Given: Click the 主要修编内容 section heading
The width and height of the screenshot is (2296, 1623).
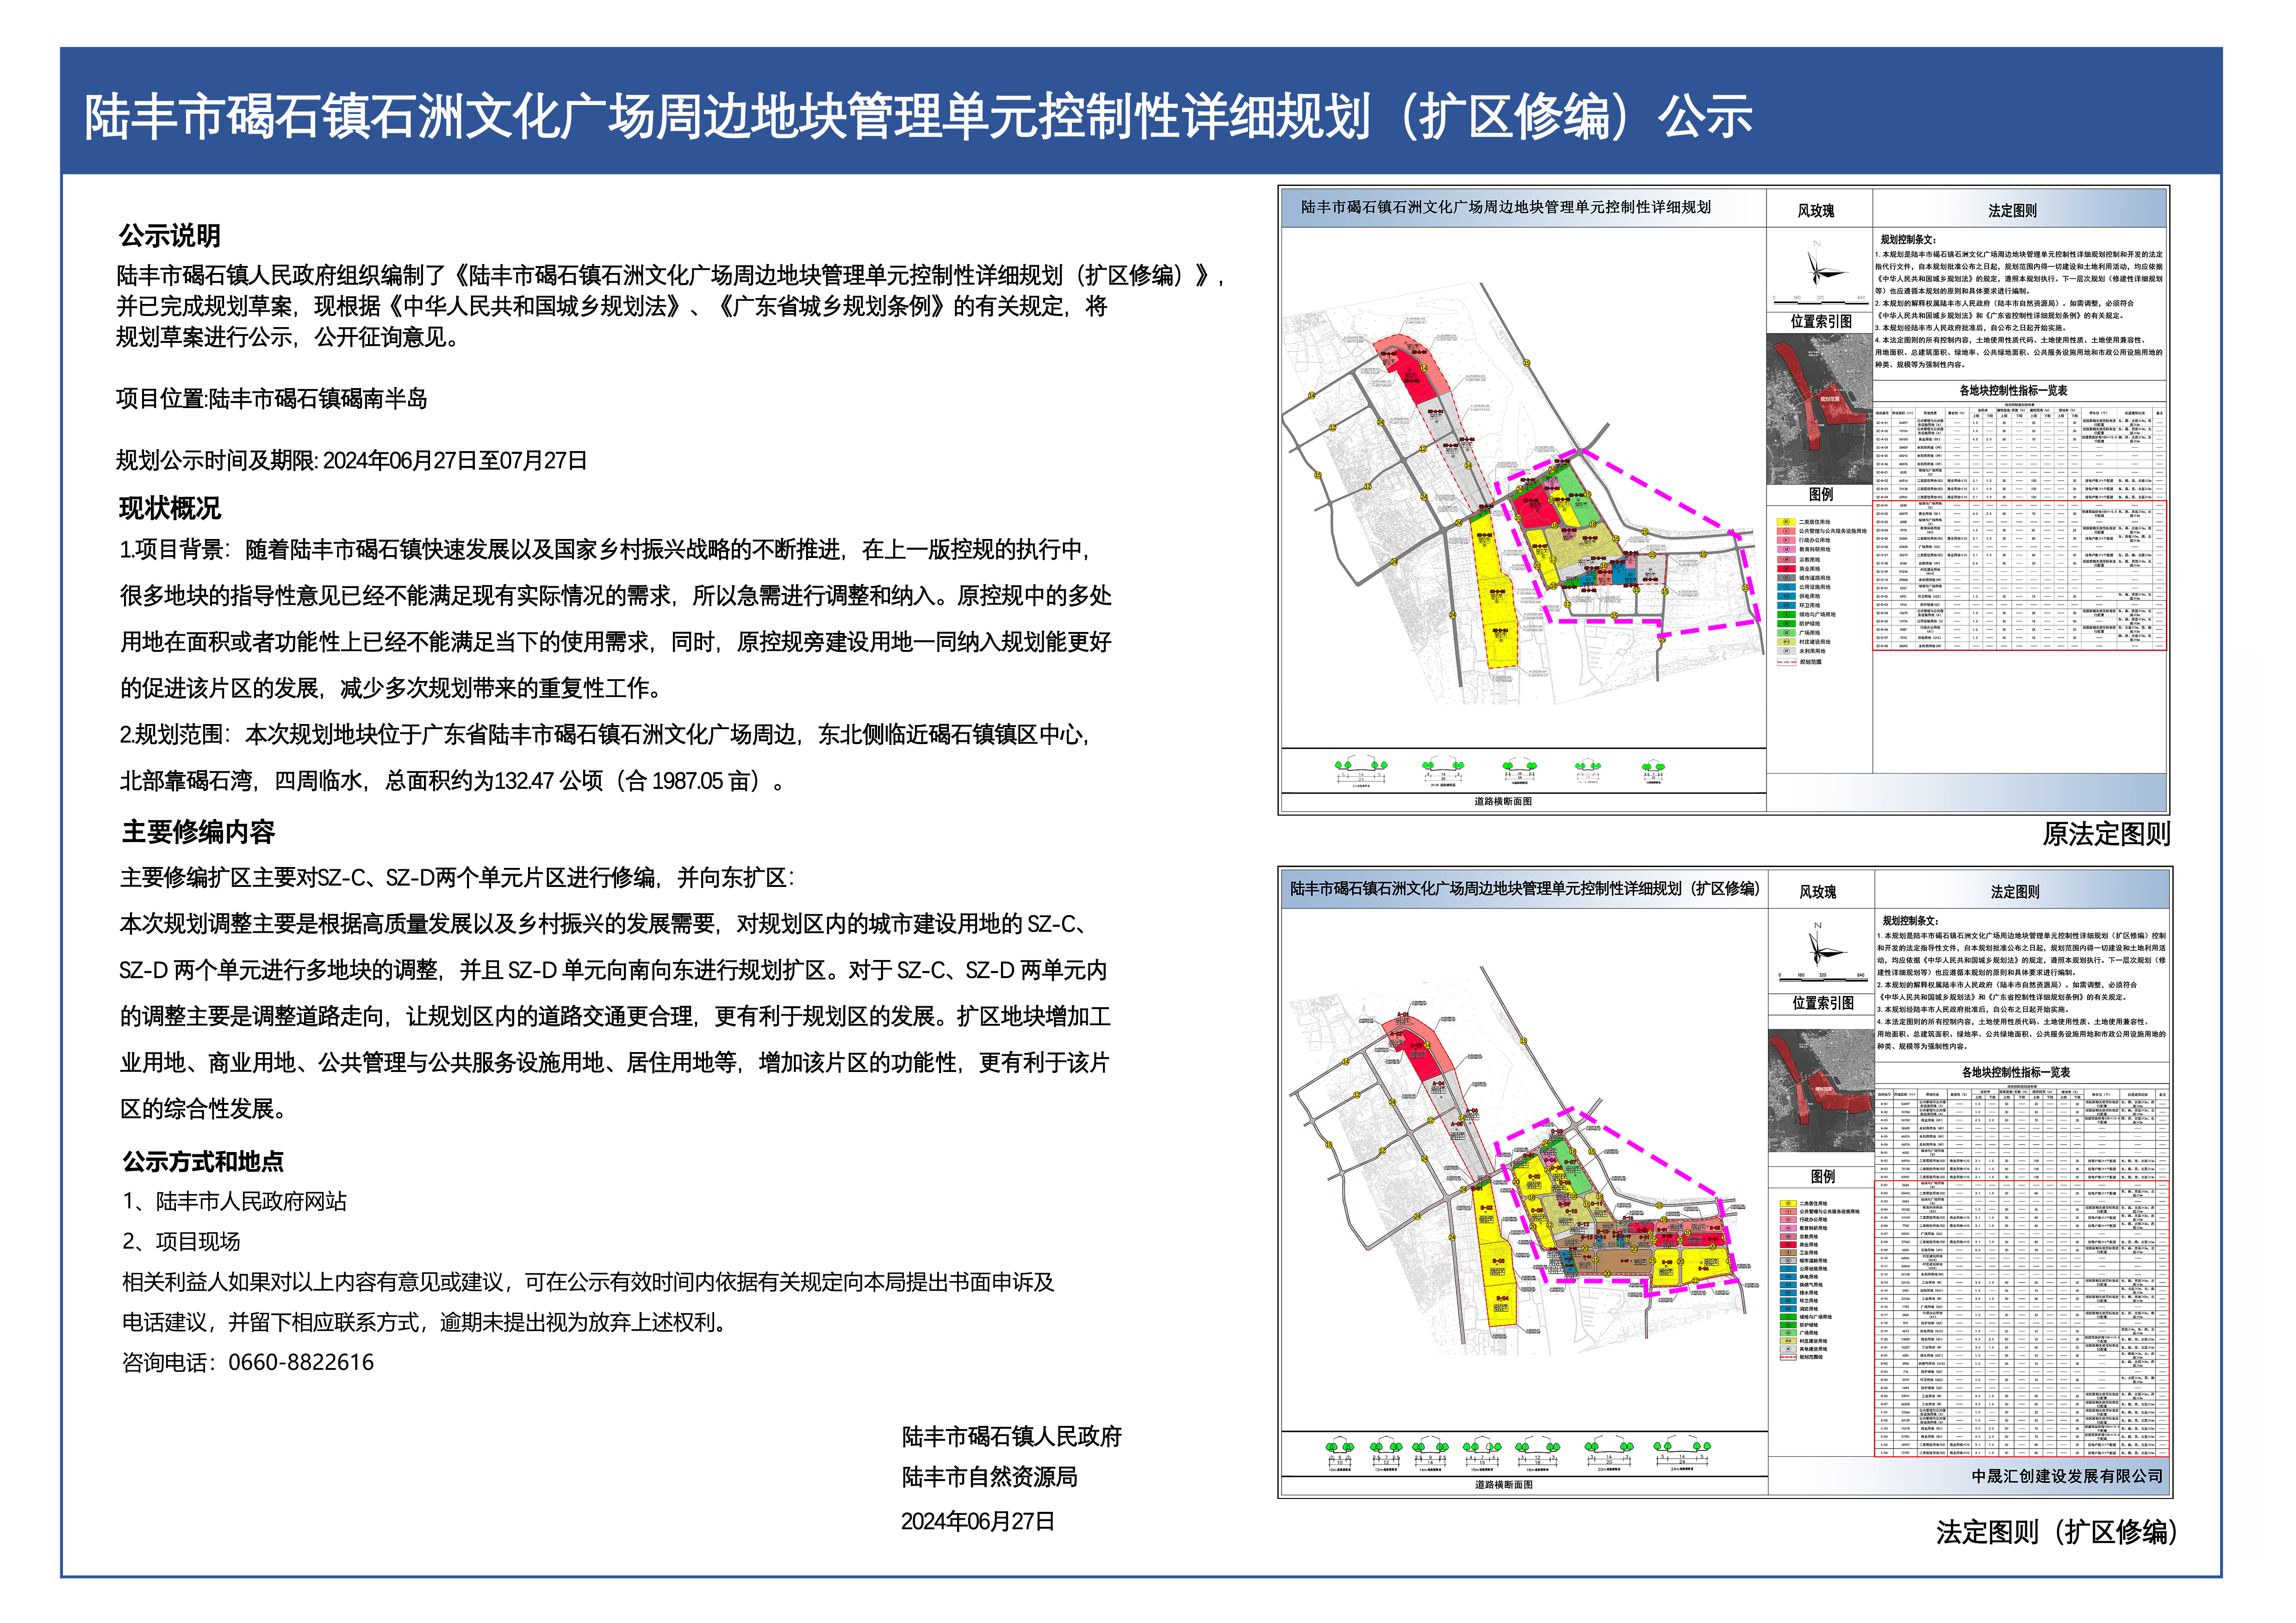Looking at the screenshot, I should 198,831.
